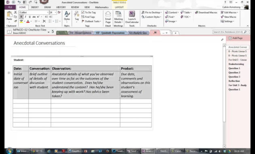Click the Find macro button
The height and width of the screenshot is (154, 255).
pos(170,17)
